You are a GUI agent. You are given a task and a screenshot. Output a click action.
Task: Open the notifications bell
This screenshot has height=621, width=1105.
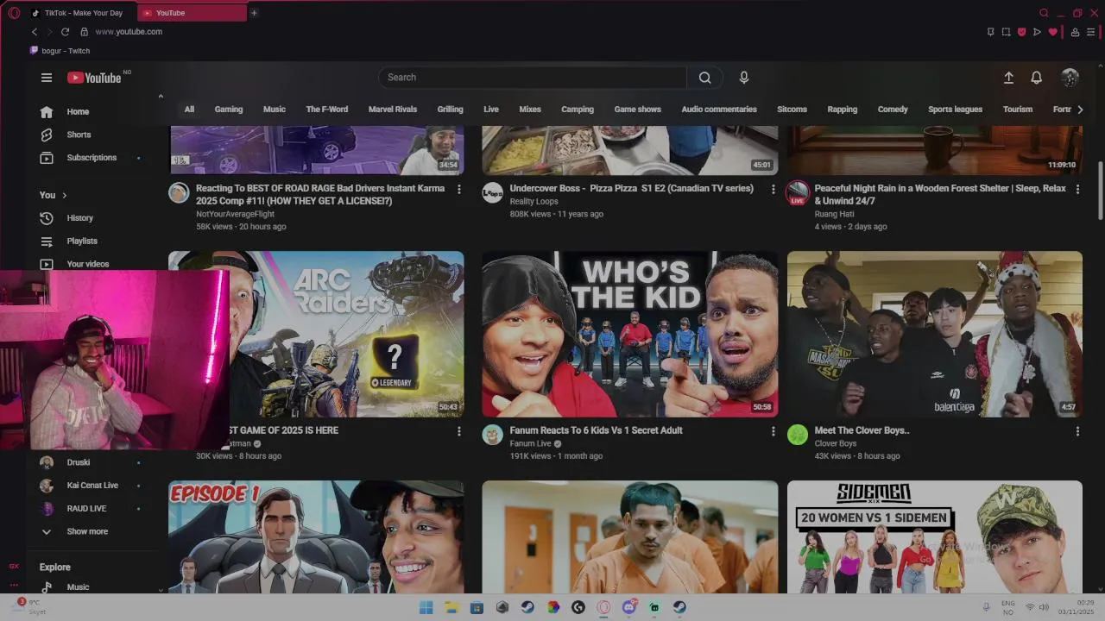click(1037, 78)
